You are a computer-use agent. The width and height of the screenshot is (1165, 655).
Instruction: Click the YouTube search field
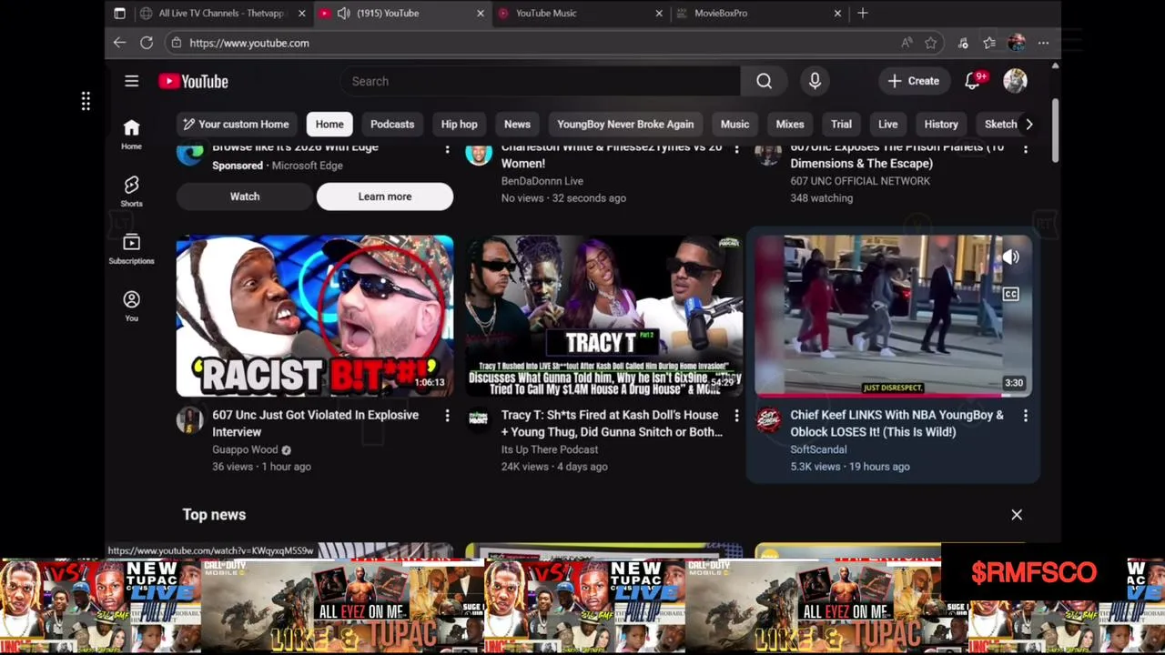click(x=541, y=81)
